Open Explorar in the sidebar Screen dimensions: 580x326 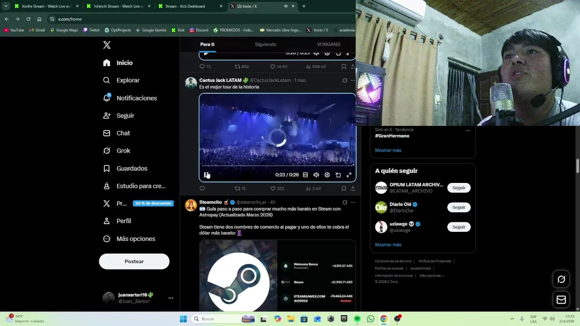click(x=121, y=80)
